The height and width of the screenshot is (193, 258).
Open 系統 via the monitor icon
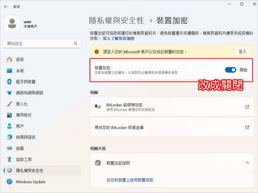9,71
